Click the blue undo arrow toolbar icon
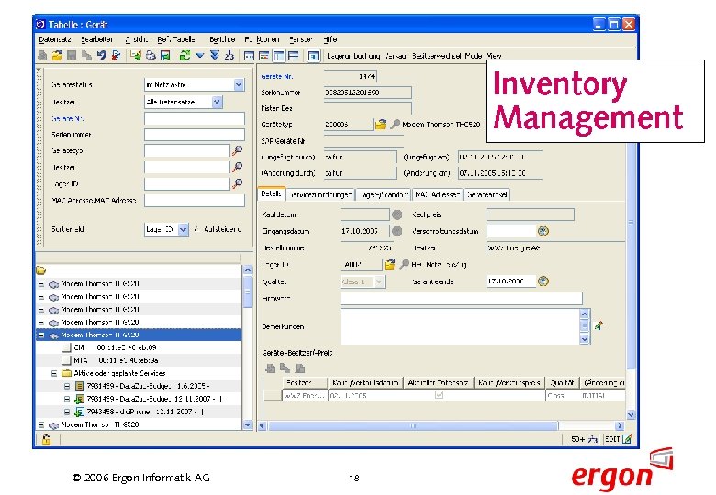716x495 pixels. pyautogui.click(x=101, y=56)
